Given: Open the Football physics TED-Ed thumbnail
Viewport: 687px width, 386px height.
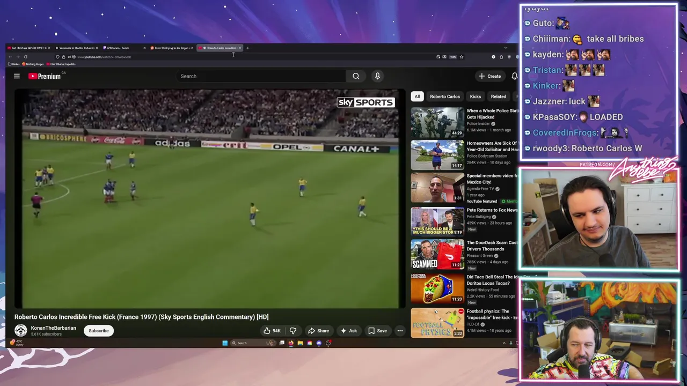Looking at the screenshot, I should click(437, 323).
